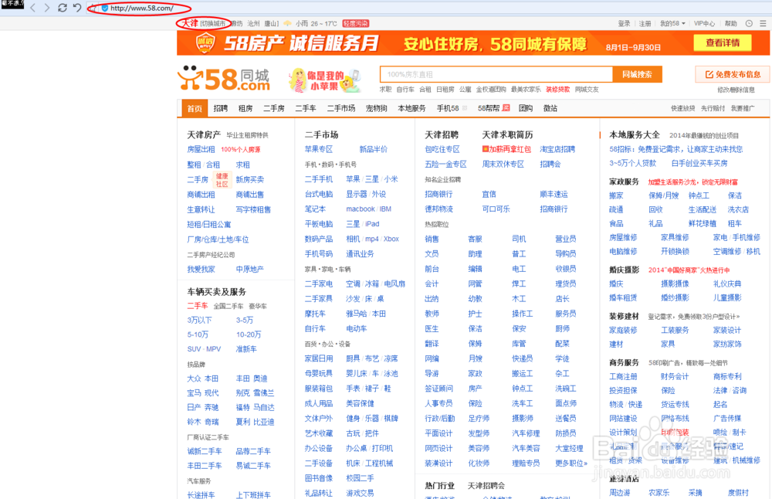This screenshot has height=499, width=772.
Task: Open 更多职位» link
Action: click(571, 463)
